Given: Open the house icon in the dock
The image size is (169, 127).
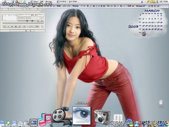Looking at the screenshot, I should 26,124.
